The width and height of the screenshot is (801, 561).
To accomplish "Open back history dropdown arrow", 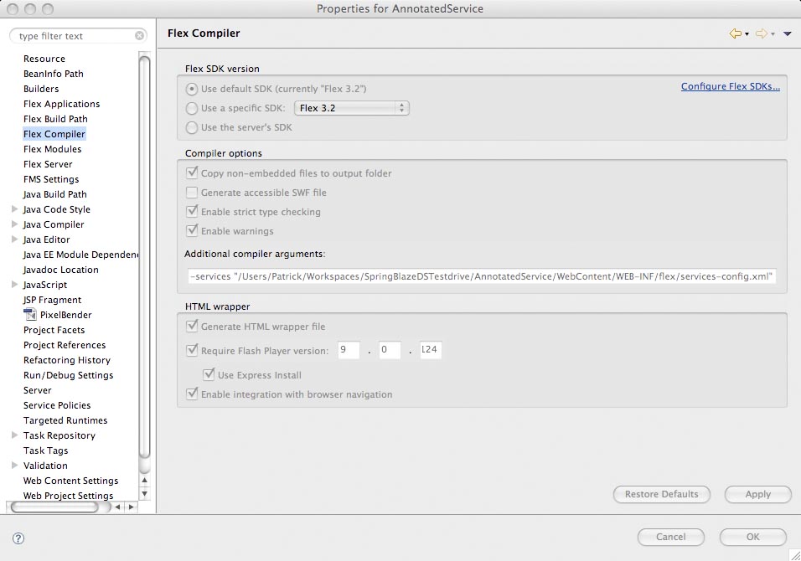I will [x=747, y=34].
